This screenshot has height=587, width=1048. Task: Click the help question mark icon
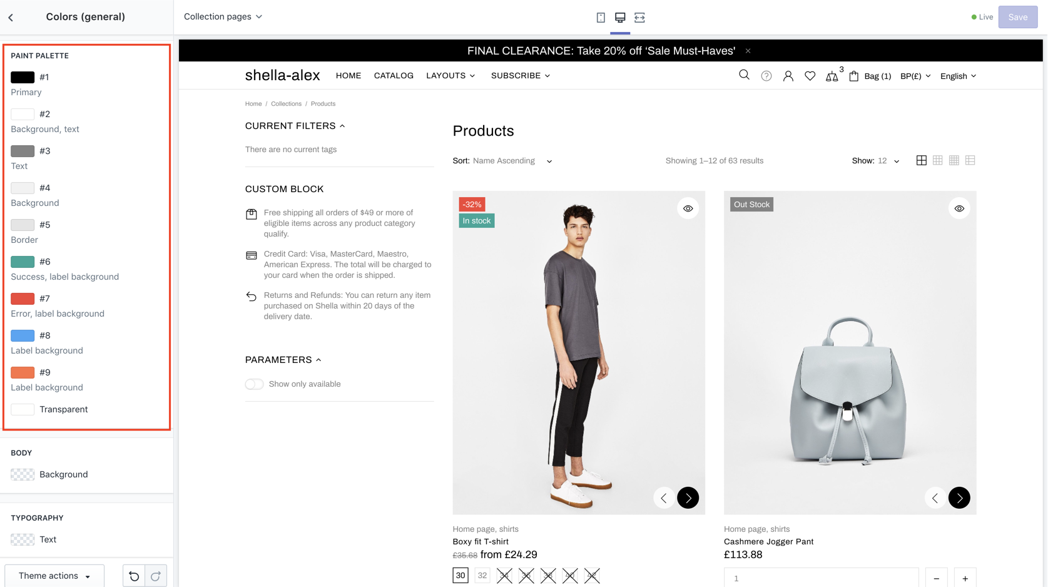click(766, 76)
